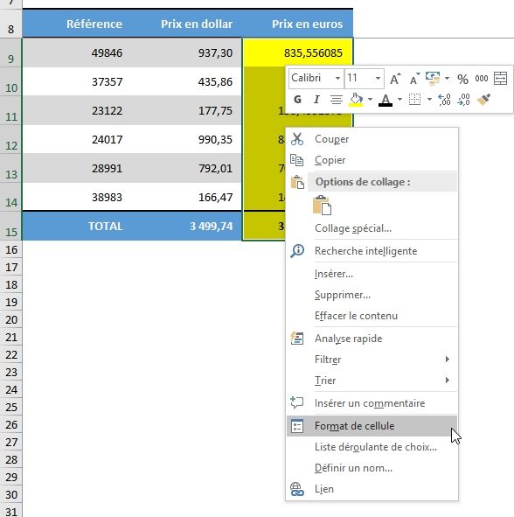The height and width of the screenshot is (517, 514).
Task: Apply thousands separator (000) style
Action: pos(482,79)
